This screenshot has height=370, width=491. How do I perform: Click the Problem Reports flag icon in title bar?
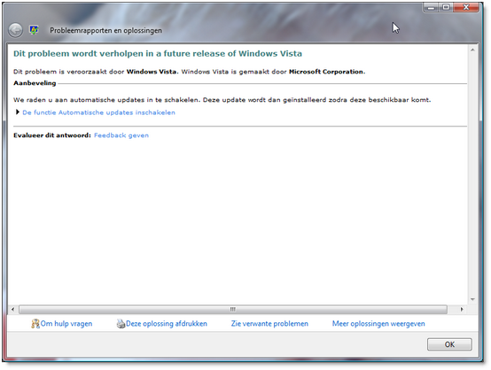pyautogui.click(x=34, y=30)
